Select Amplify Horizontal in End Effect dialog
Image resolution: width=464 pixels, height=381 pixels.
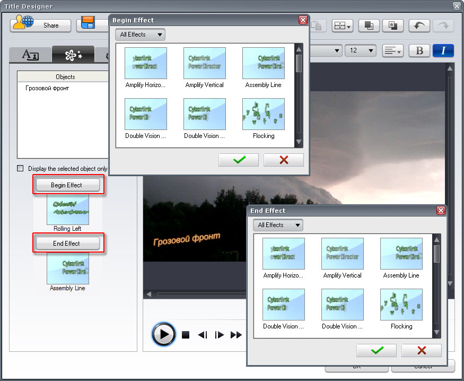coord(284,254)
